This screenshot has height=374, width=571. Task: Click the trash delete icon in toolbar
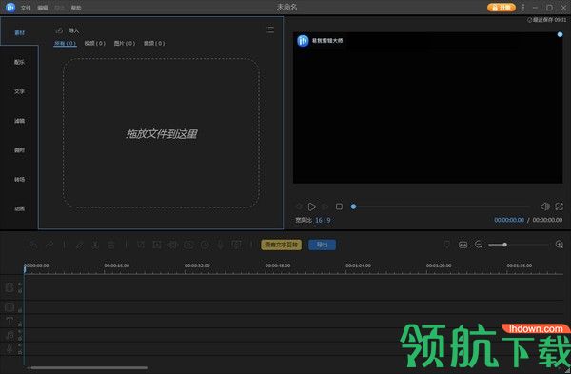click(x=111, y=245)
